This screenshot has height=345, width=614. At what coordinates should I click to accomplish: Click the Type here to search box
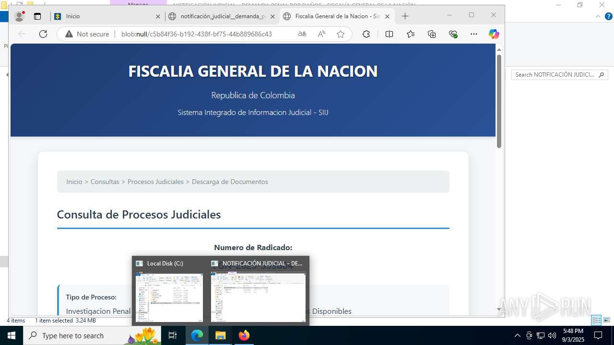tap(93, 335)
